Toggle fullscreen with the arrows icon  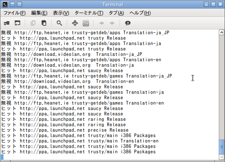(x=75, y=23)
